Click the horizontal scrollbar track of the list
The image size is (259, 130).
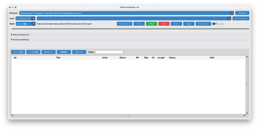pyautogui.click(x=128, y=115)
